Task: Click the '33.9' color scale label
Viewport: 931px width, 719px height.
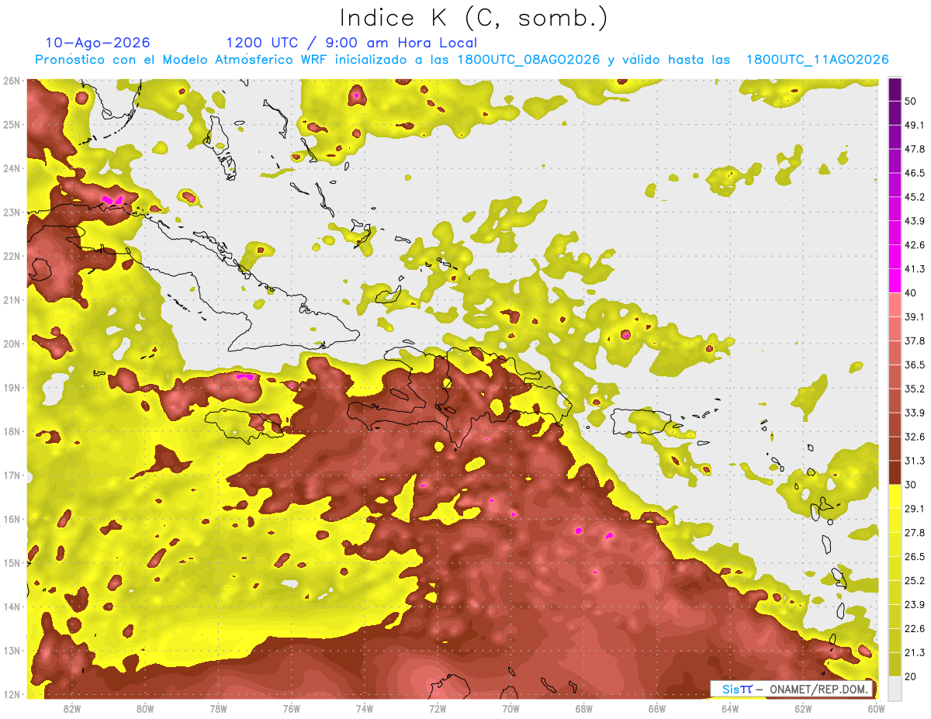Action: pyautogui.click(x=914, y=413)
